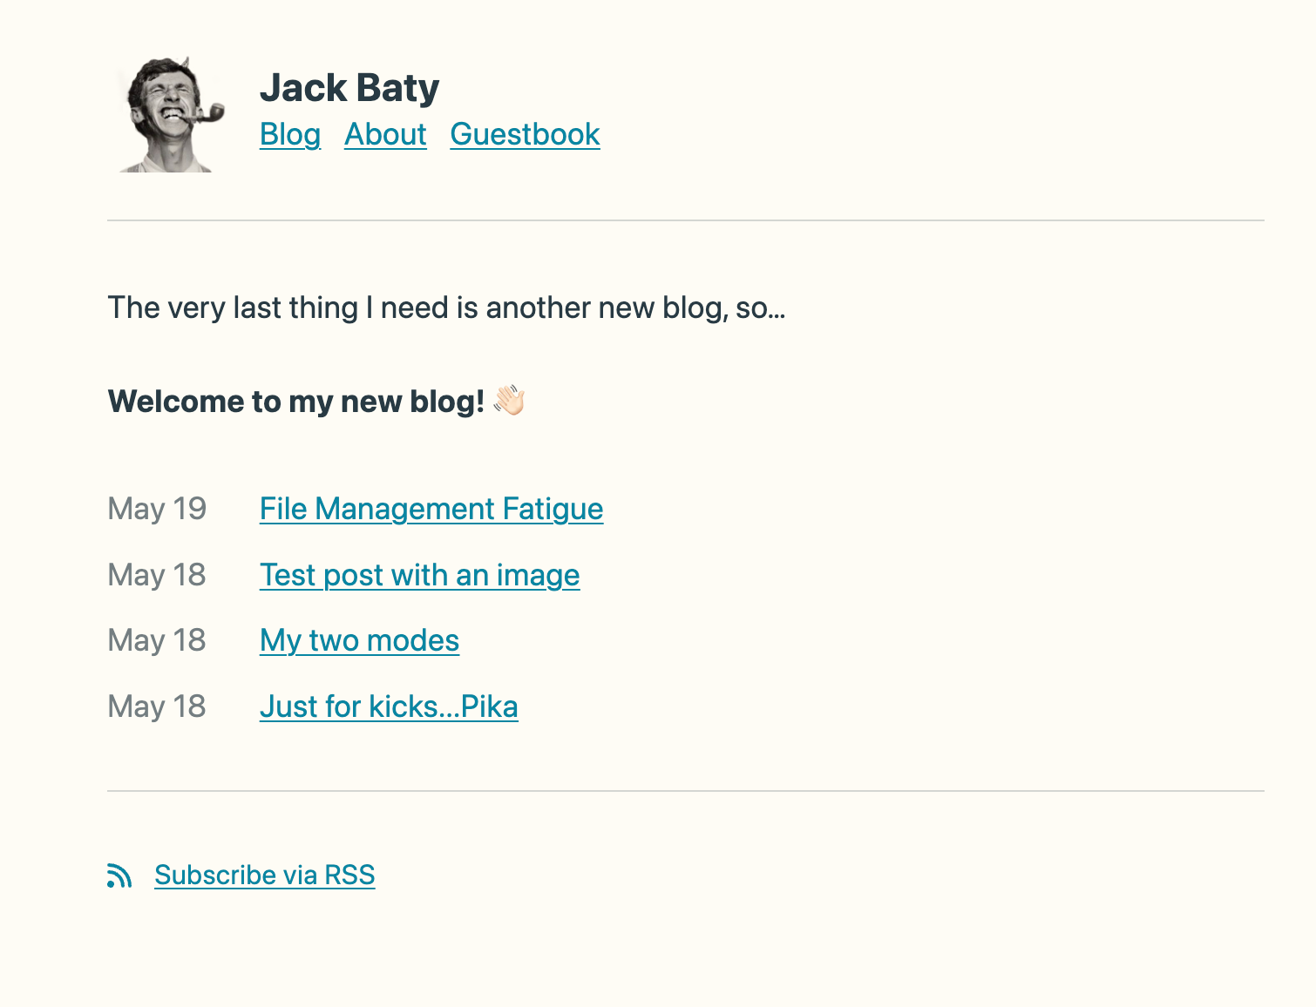Click the Welcome to my new blog heading

(x=295, y=402)
